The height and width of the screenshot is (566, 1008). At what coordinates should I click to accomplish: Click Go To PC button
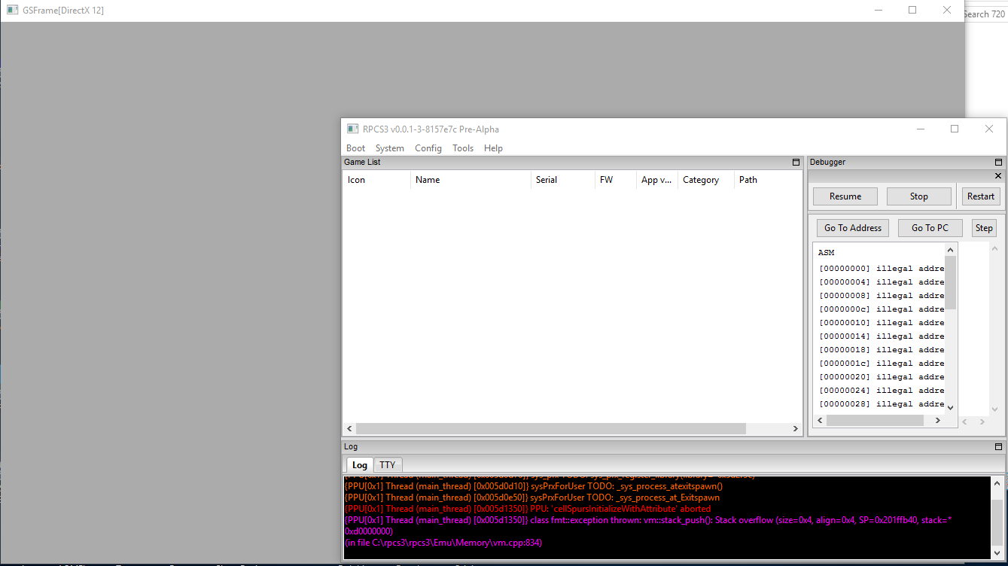930,228
